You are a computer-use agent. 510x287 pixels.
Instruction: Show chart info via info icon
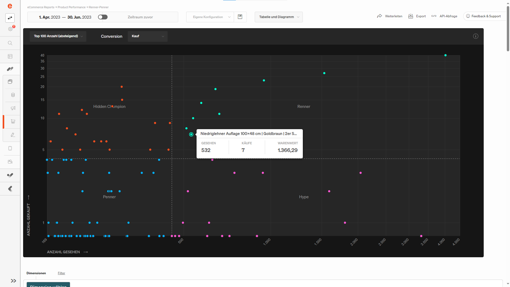click(x=475, y=36)
